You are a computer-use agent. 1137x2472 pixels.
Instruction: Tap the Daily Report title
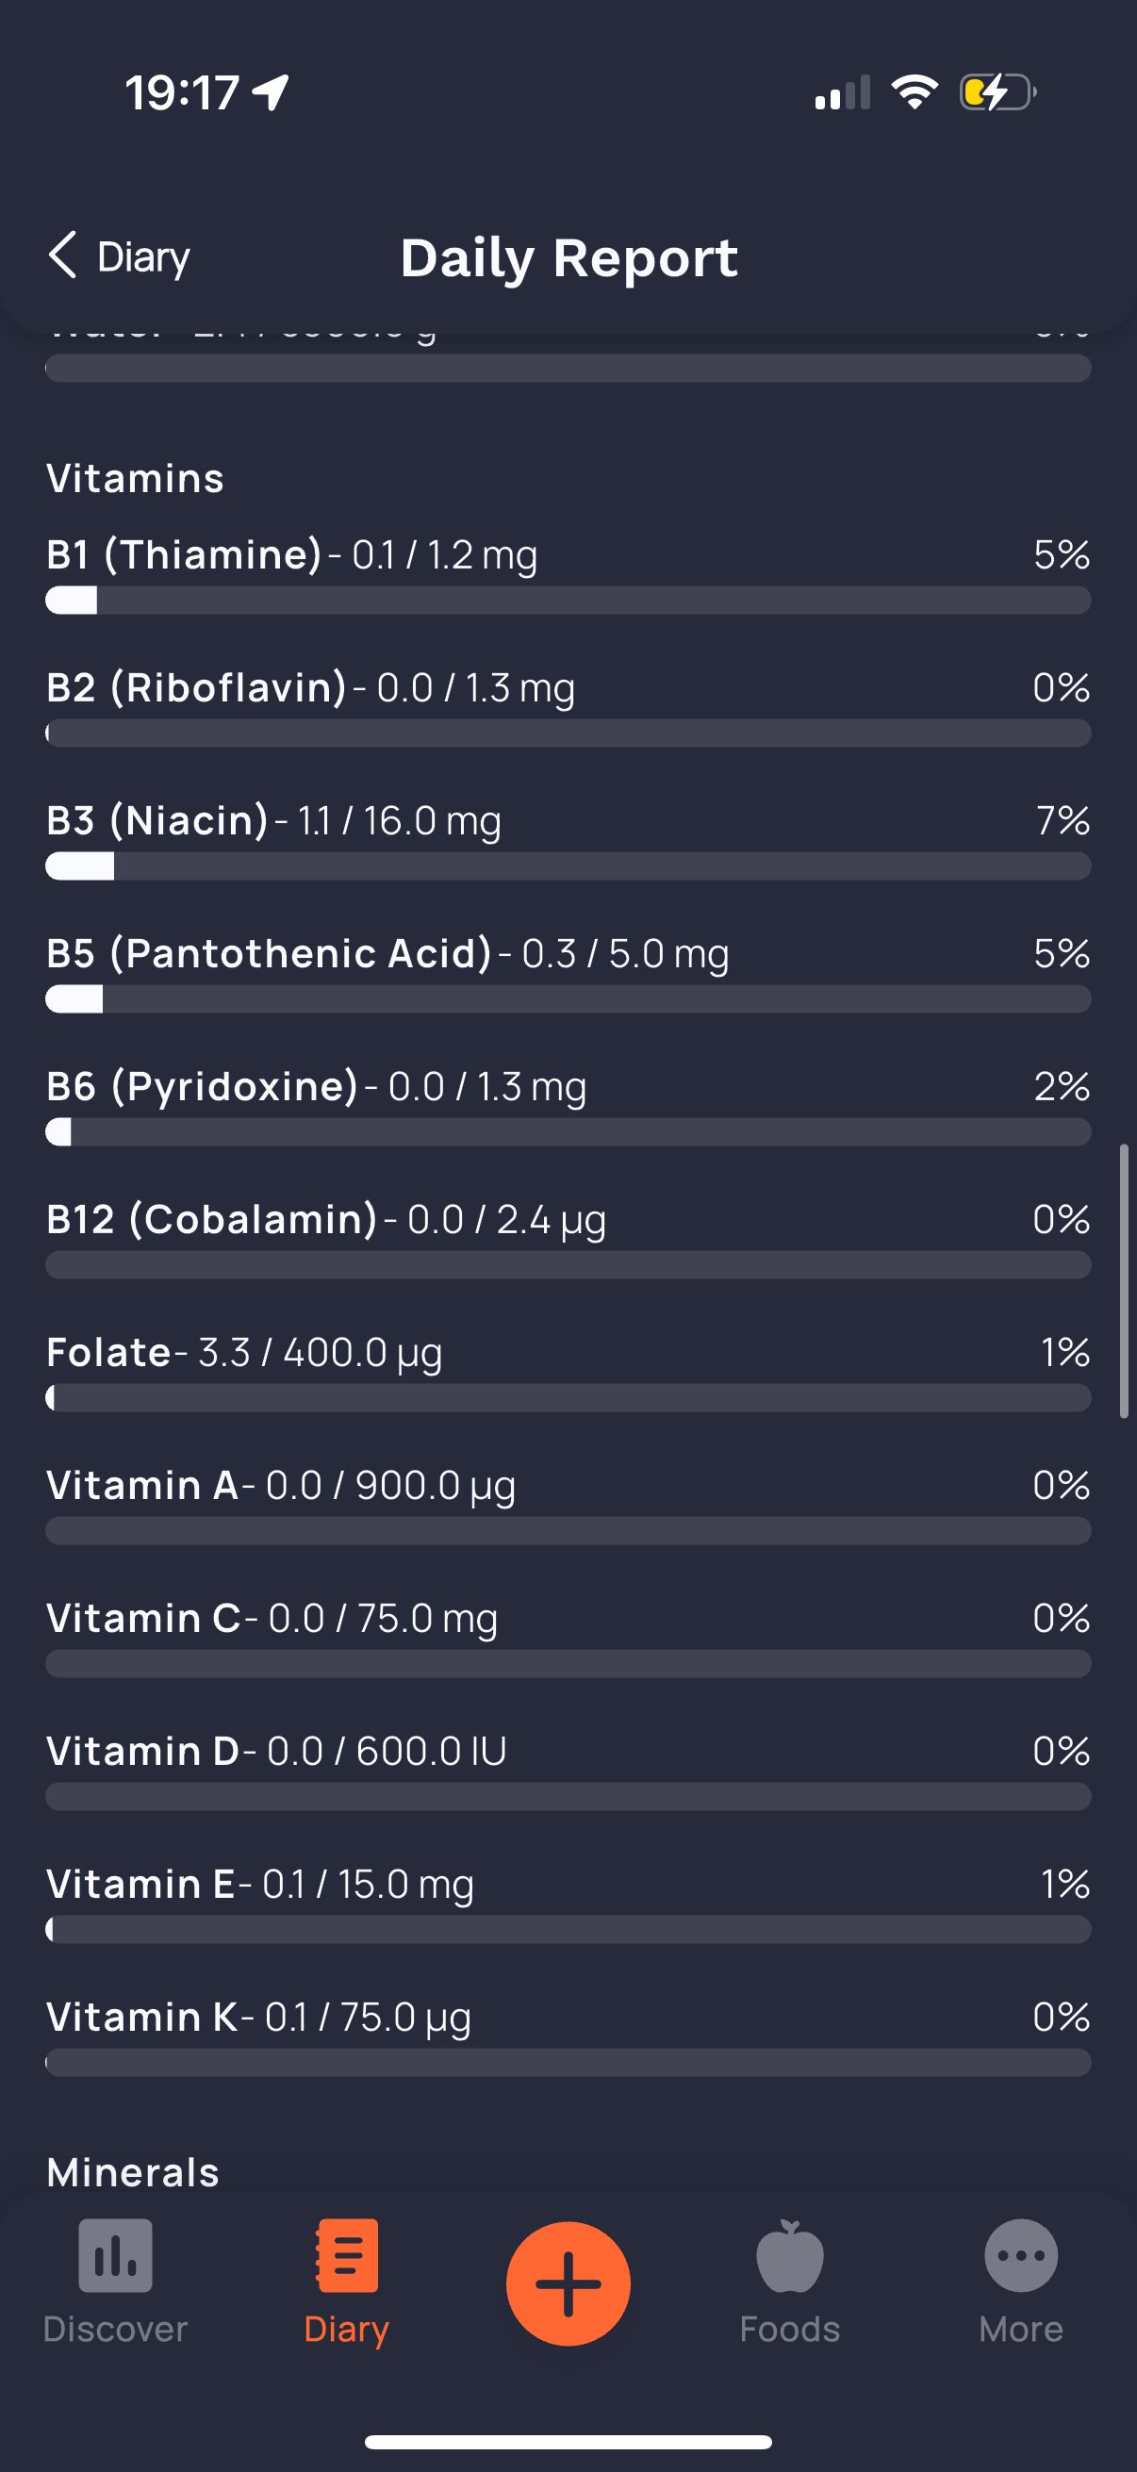coord(569,257)
